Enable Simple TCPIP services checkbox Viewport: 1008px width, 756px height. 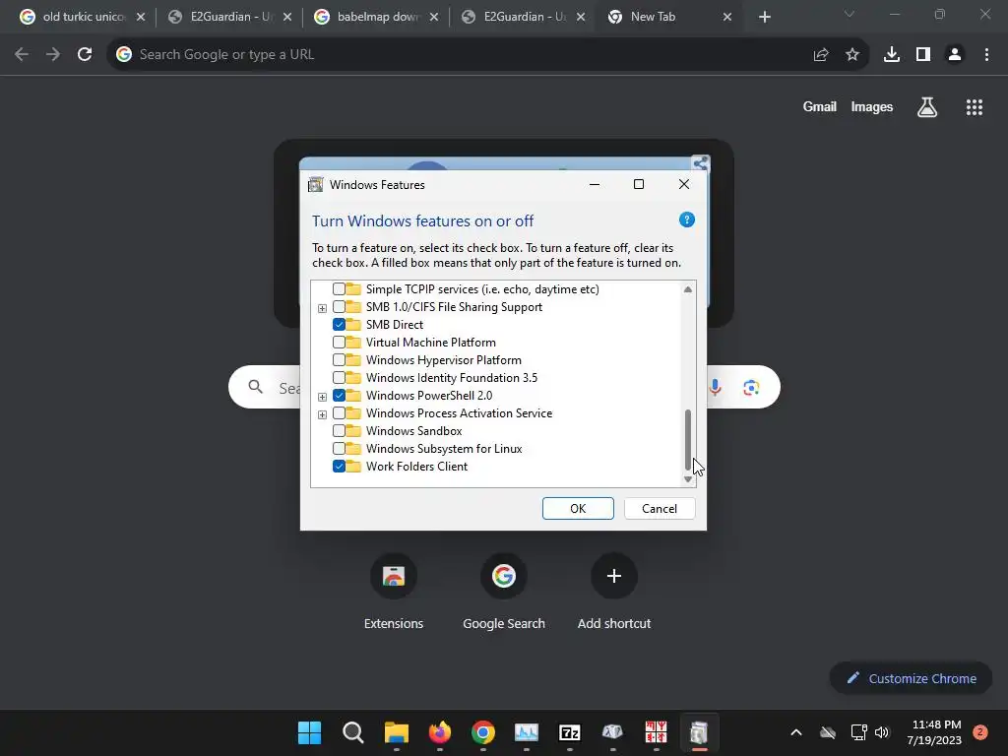tap(339, 289)
